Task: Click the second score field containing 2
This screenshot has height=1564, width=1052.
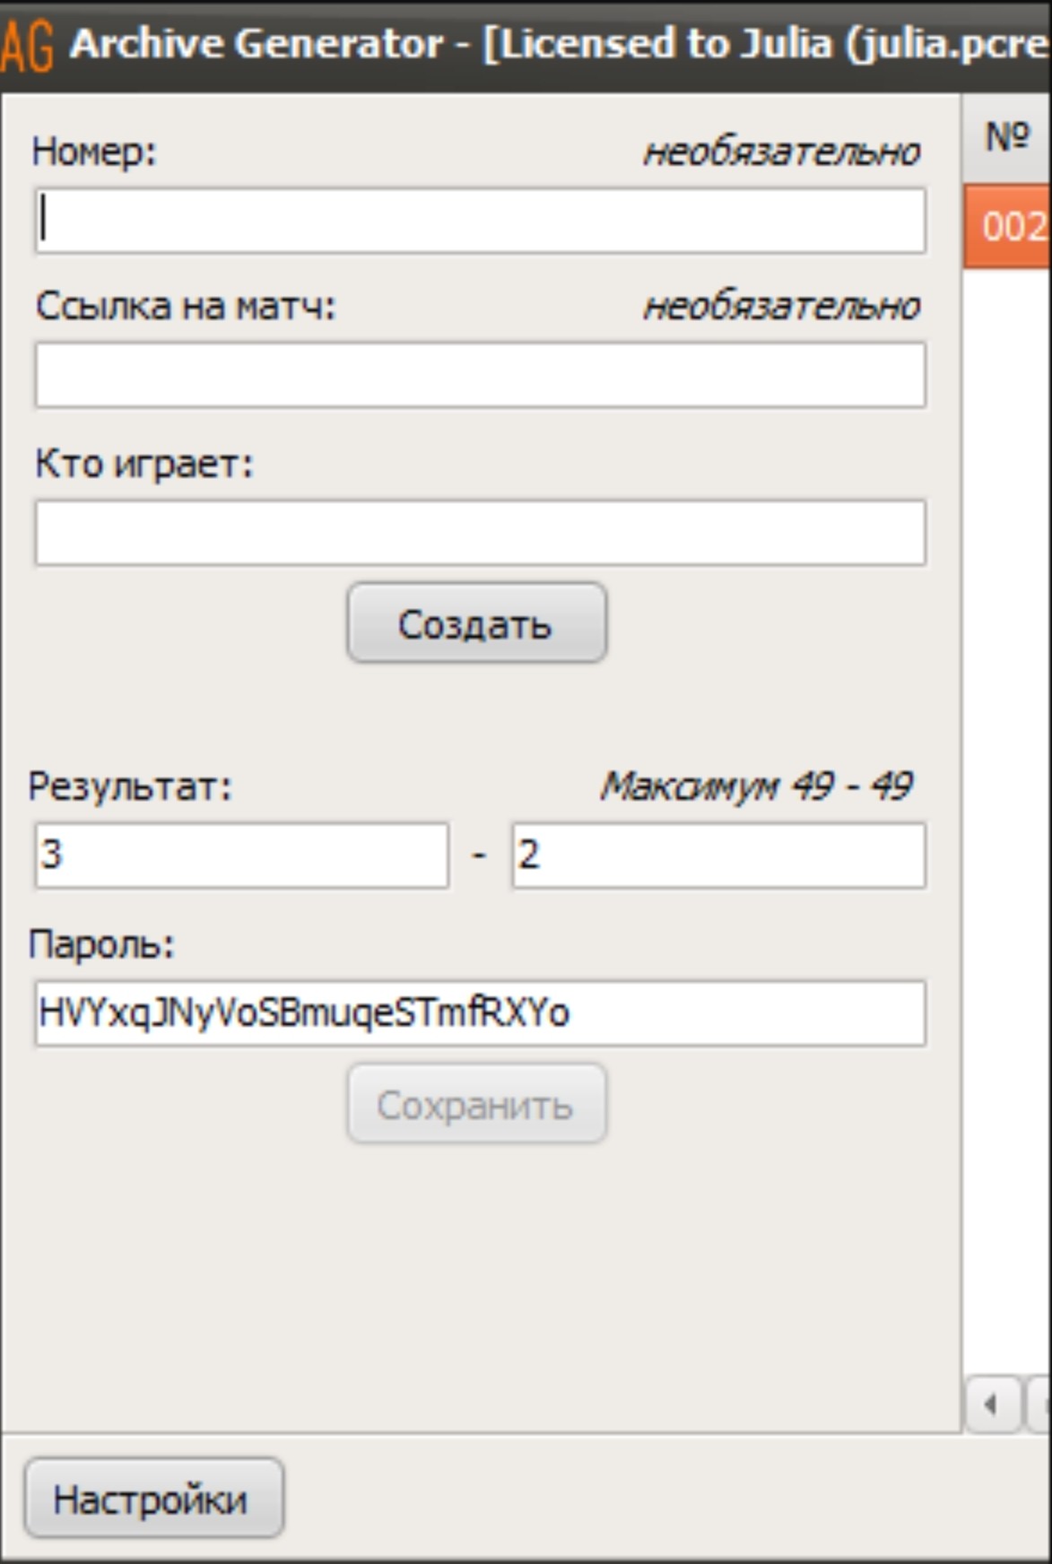Action: (718, 856)
